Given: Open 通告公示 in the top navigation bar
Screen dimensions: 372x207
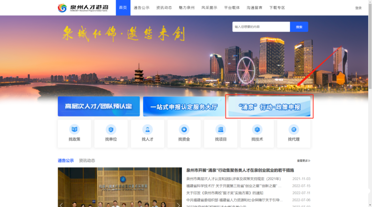Looking at the screenshot, I should click(142, 8).
